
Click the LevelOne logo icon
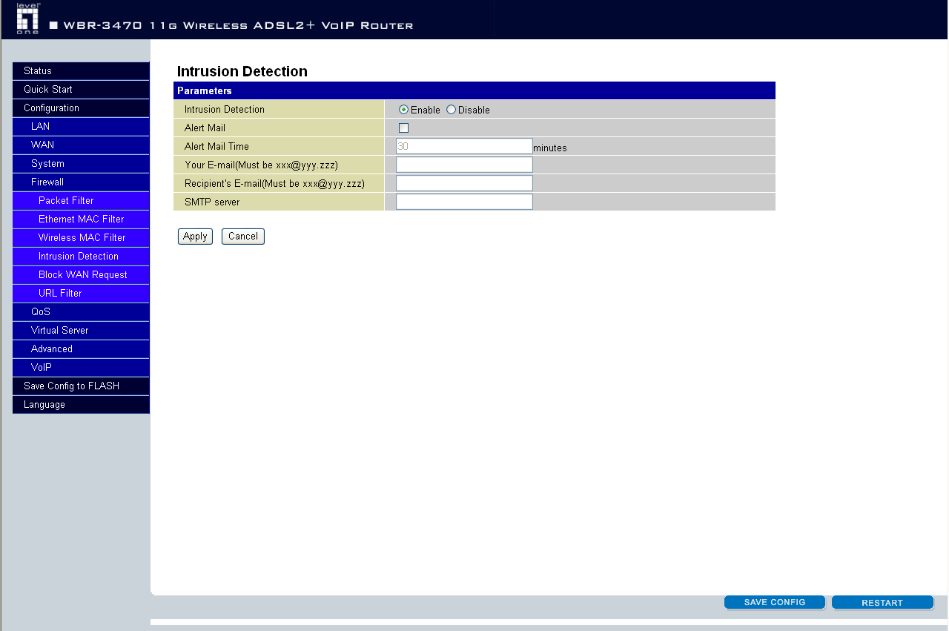(27, 19)
